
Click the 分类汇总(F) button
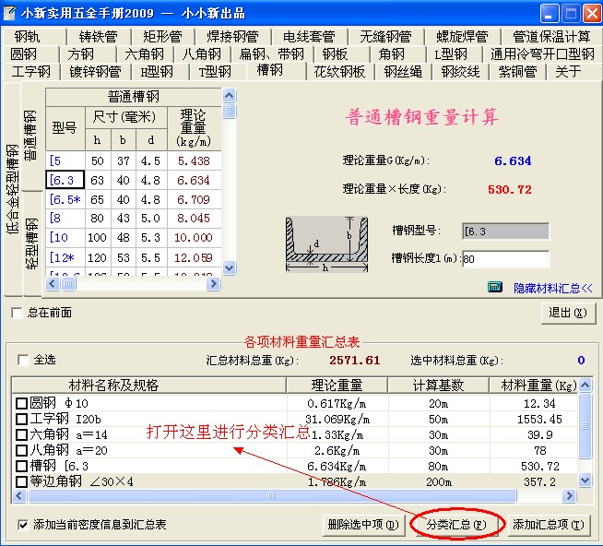pyautogui.click(x=456, y=525)
